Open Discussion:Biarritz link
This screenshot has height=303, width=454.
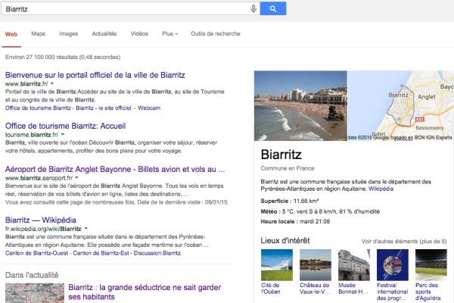tap(157, 253)
